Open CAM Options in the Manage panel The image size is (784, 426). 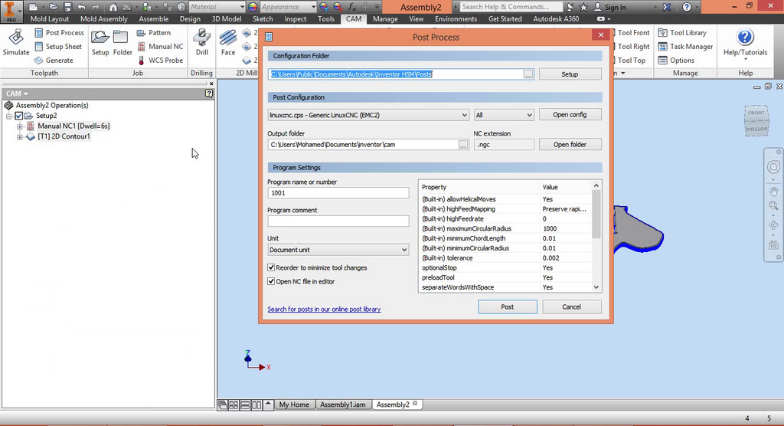click(676, 60)
